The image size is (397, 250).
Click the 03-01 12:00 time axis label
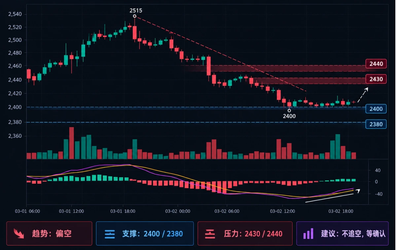[x=71, y=211]
